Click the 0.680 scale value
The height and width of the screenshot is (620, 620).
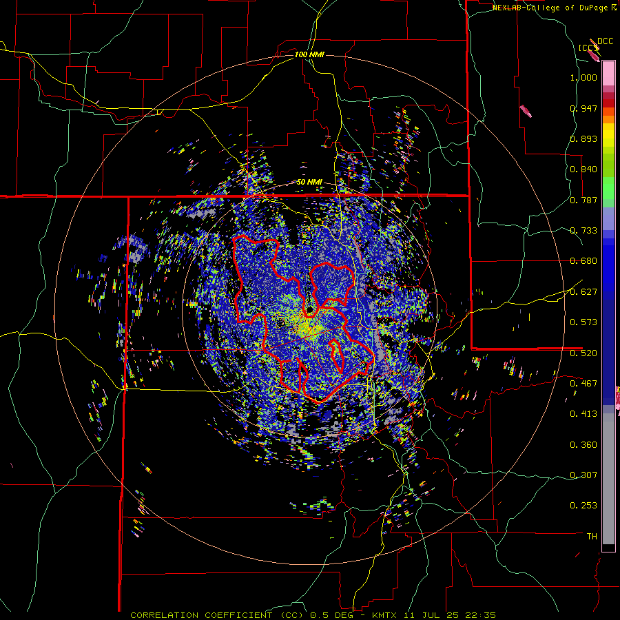[x=583, y=261]
